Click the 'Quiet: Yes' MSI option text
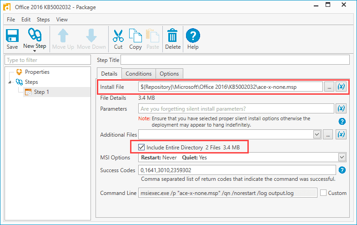357x225 pixels. click(195, 158)
